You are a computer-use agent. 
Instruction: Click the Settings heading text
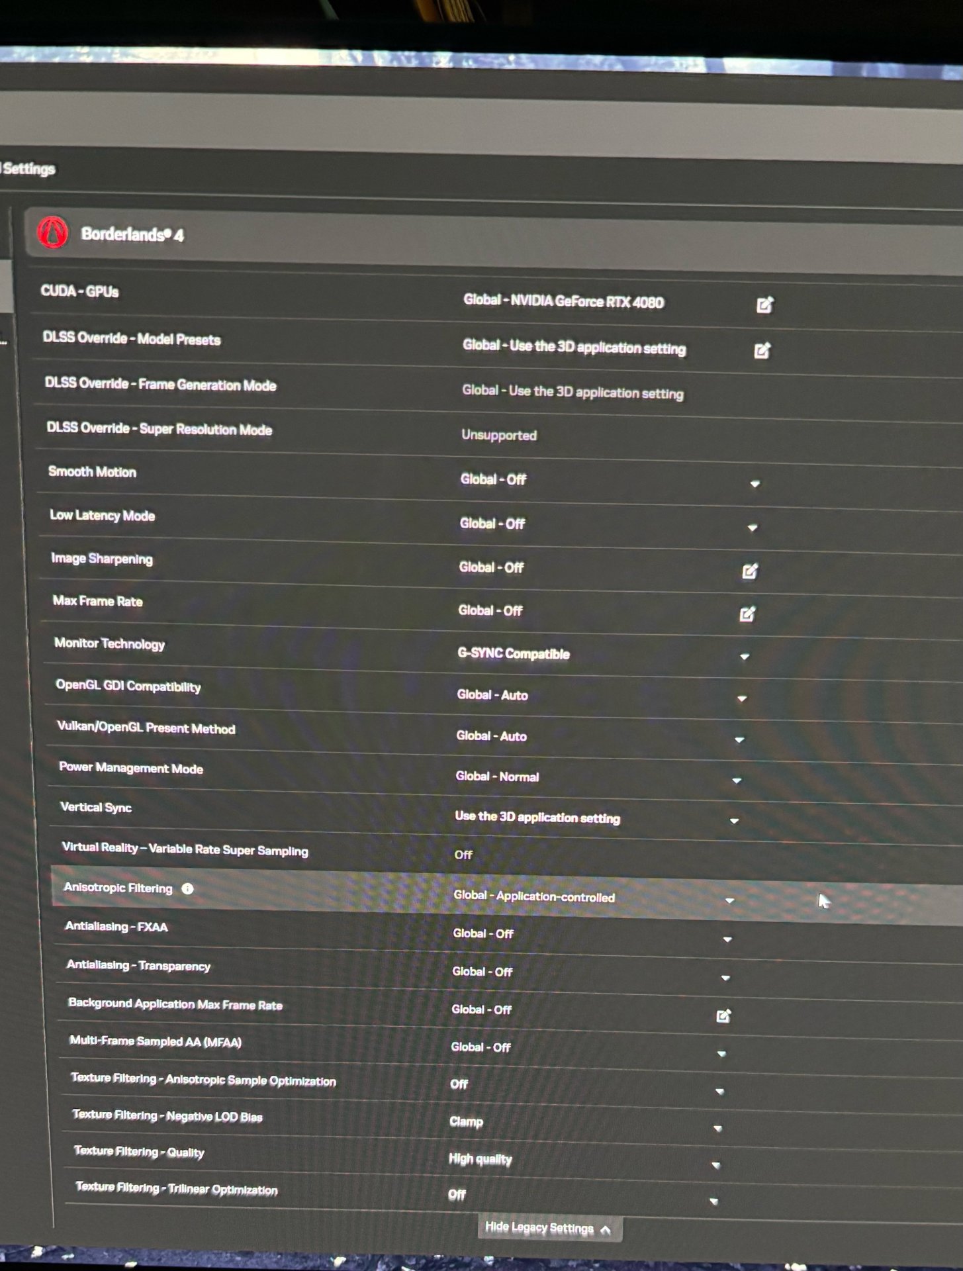click(x=28, y=168)
